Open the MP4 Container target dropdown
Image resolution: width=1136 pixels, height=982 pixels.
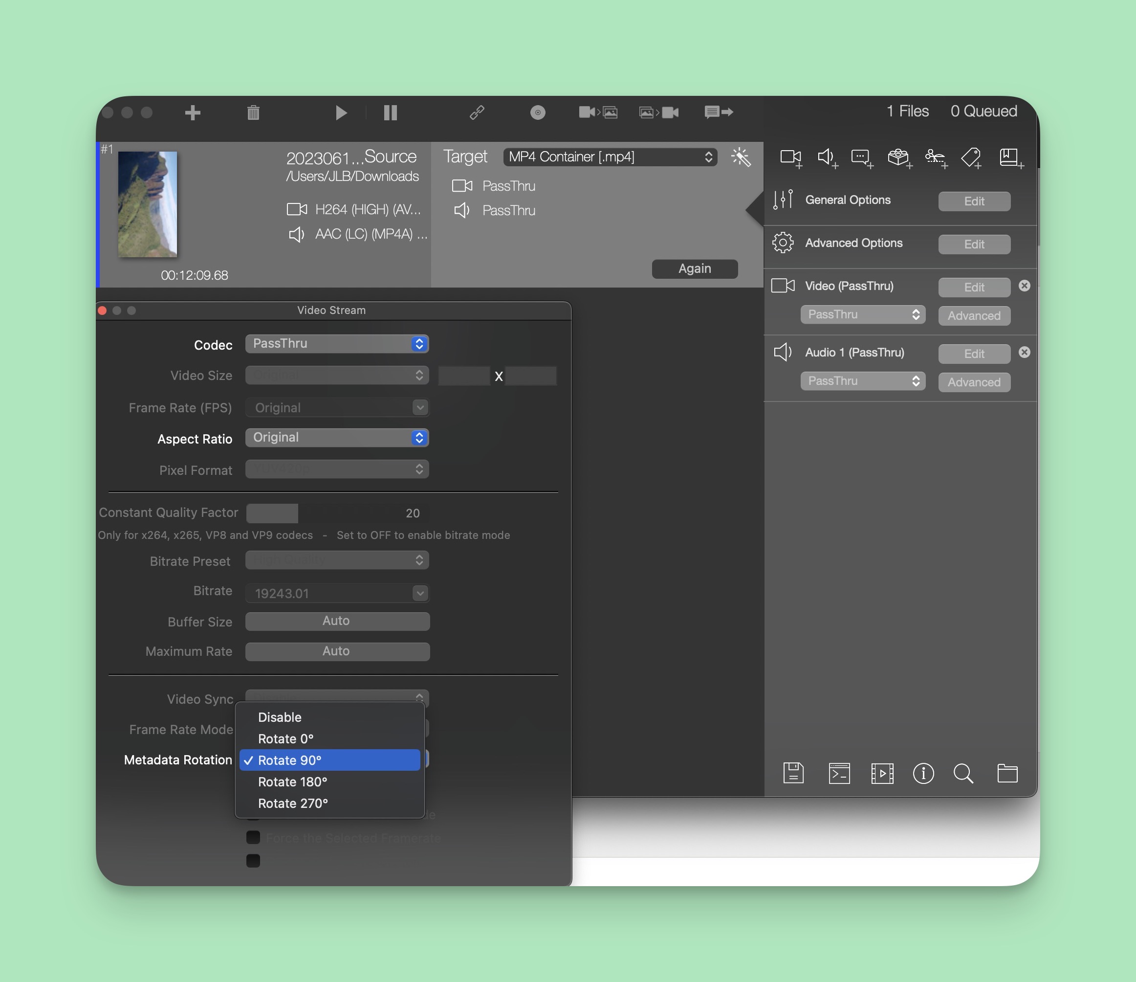610,157
